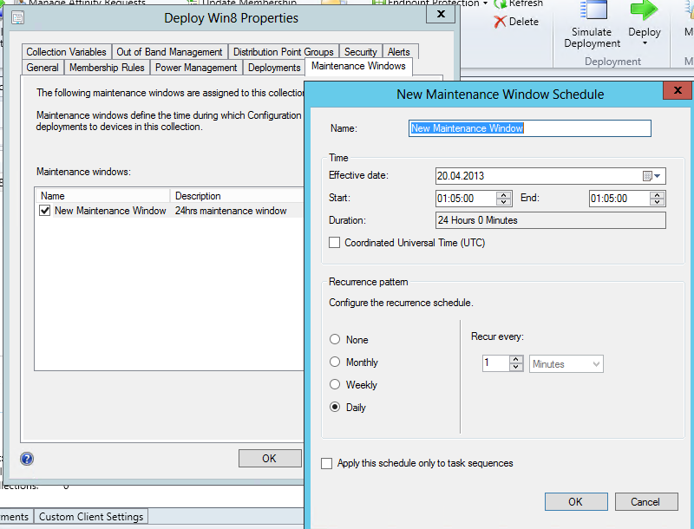Switch to the Collection Variables tab
Screen dimensions: 694x529
pos(66,52)
